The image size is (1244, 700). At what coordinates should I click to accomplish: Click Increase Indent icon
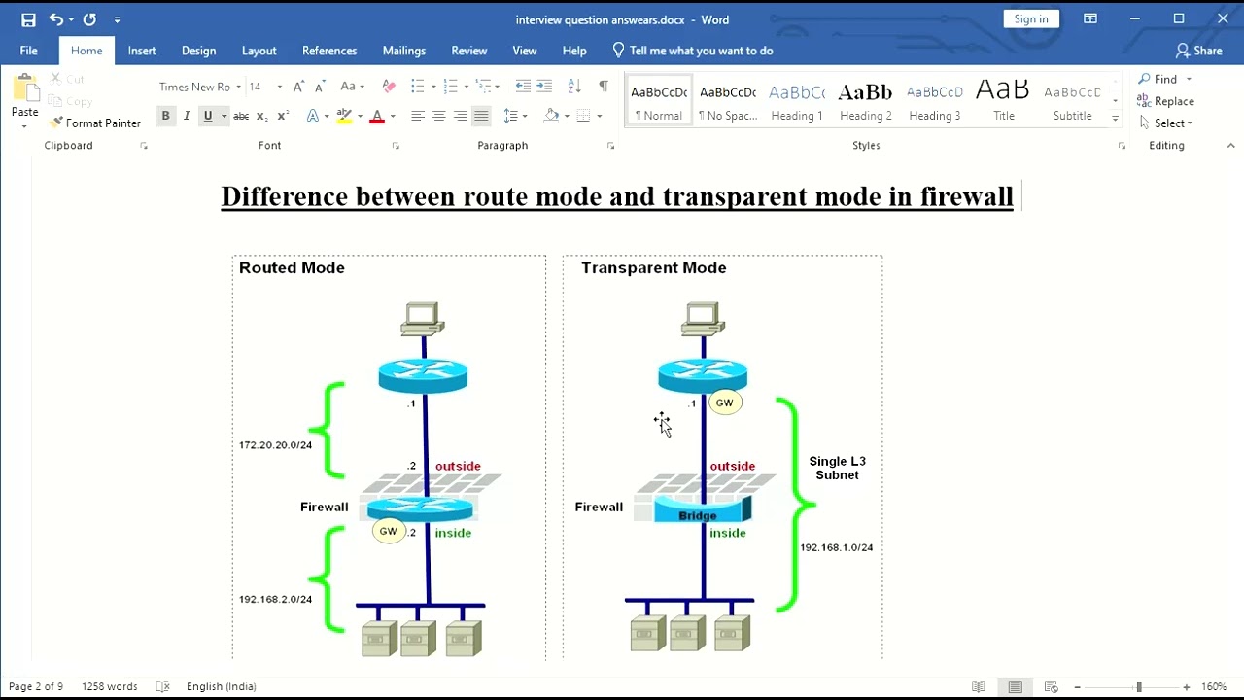544,87
